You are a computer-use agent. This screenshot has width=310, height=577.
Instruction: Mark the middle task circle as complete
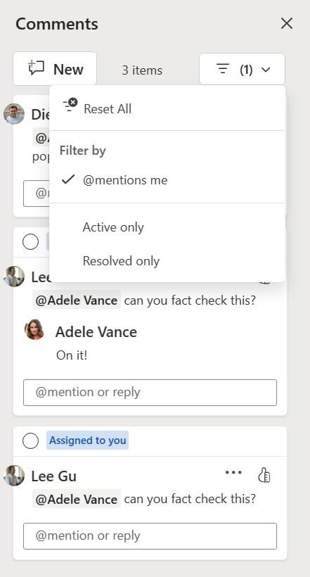click(x=30, y=242)
